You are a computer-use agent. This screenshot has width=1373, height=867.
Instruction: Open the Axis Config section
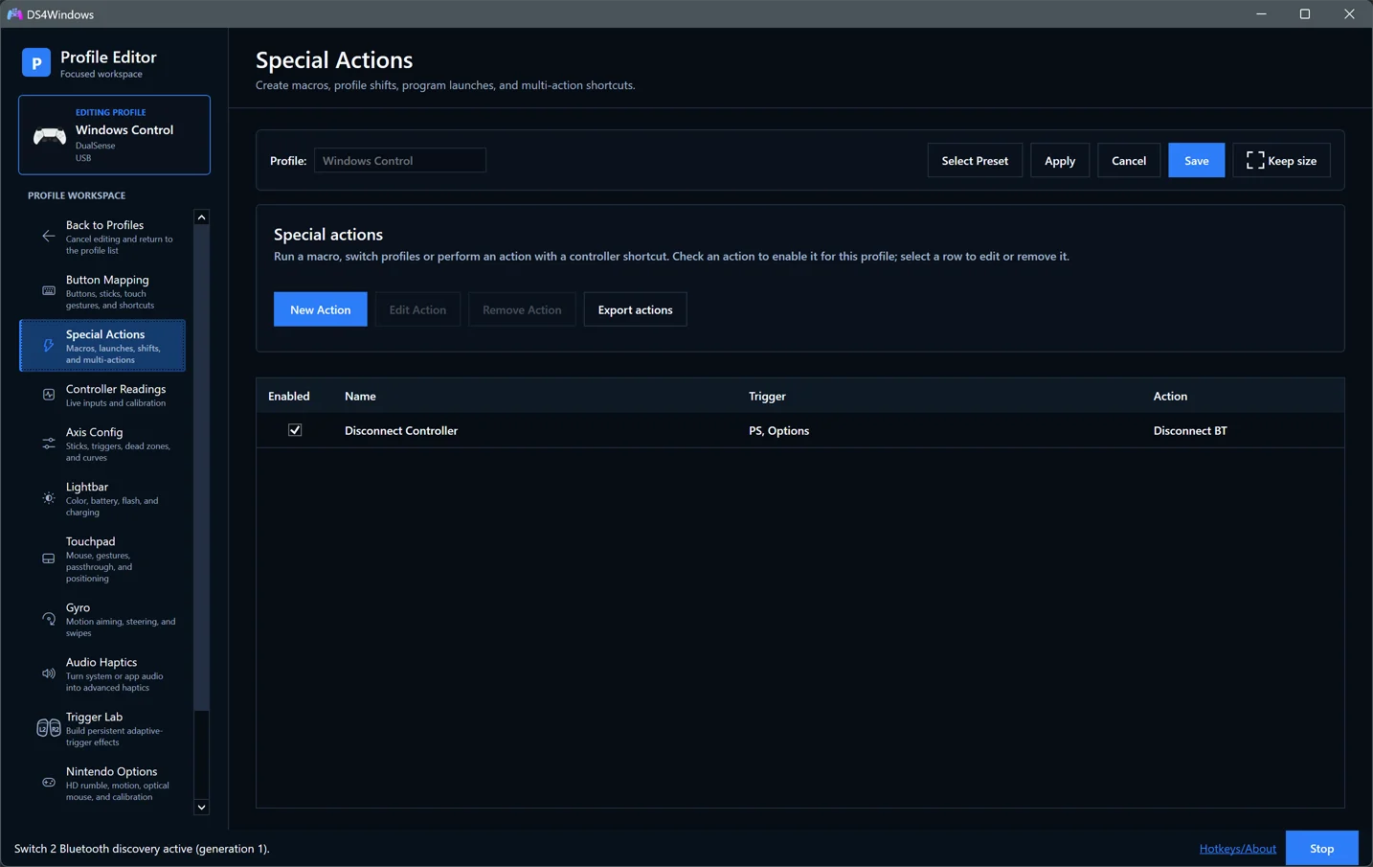[102, 444]
